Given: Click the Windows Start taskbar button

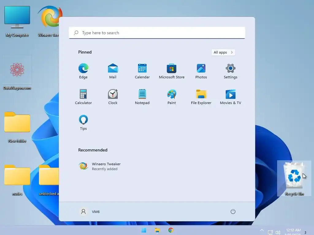Looking at the screenshot, I should tap(144, 230).
